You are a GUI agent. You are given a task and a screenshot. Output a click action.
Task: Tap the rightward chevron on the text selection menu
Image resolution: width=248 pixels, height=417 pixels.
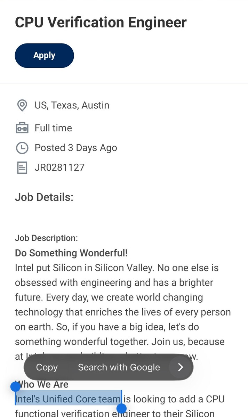click(181, 367)
